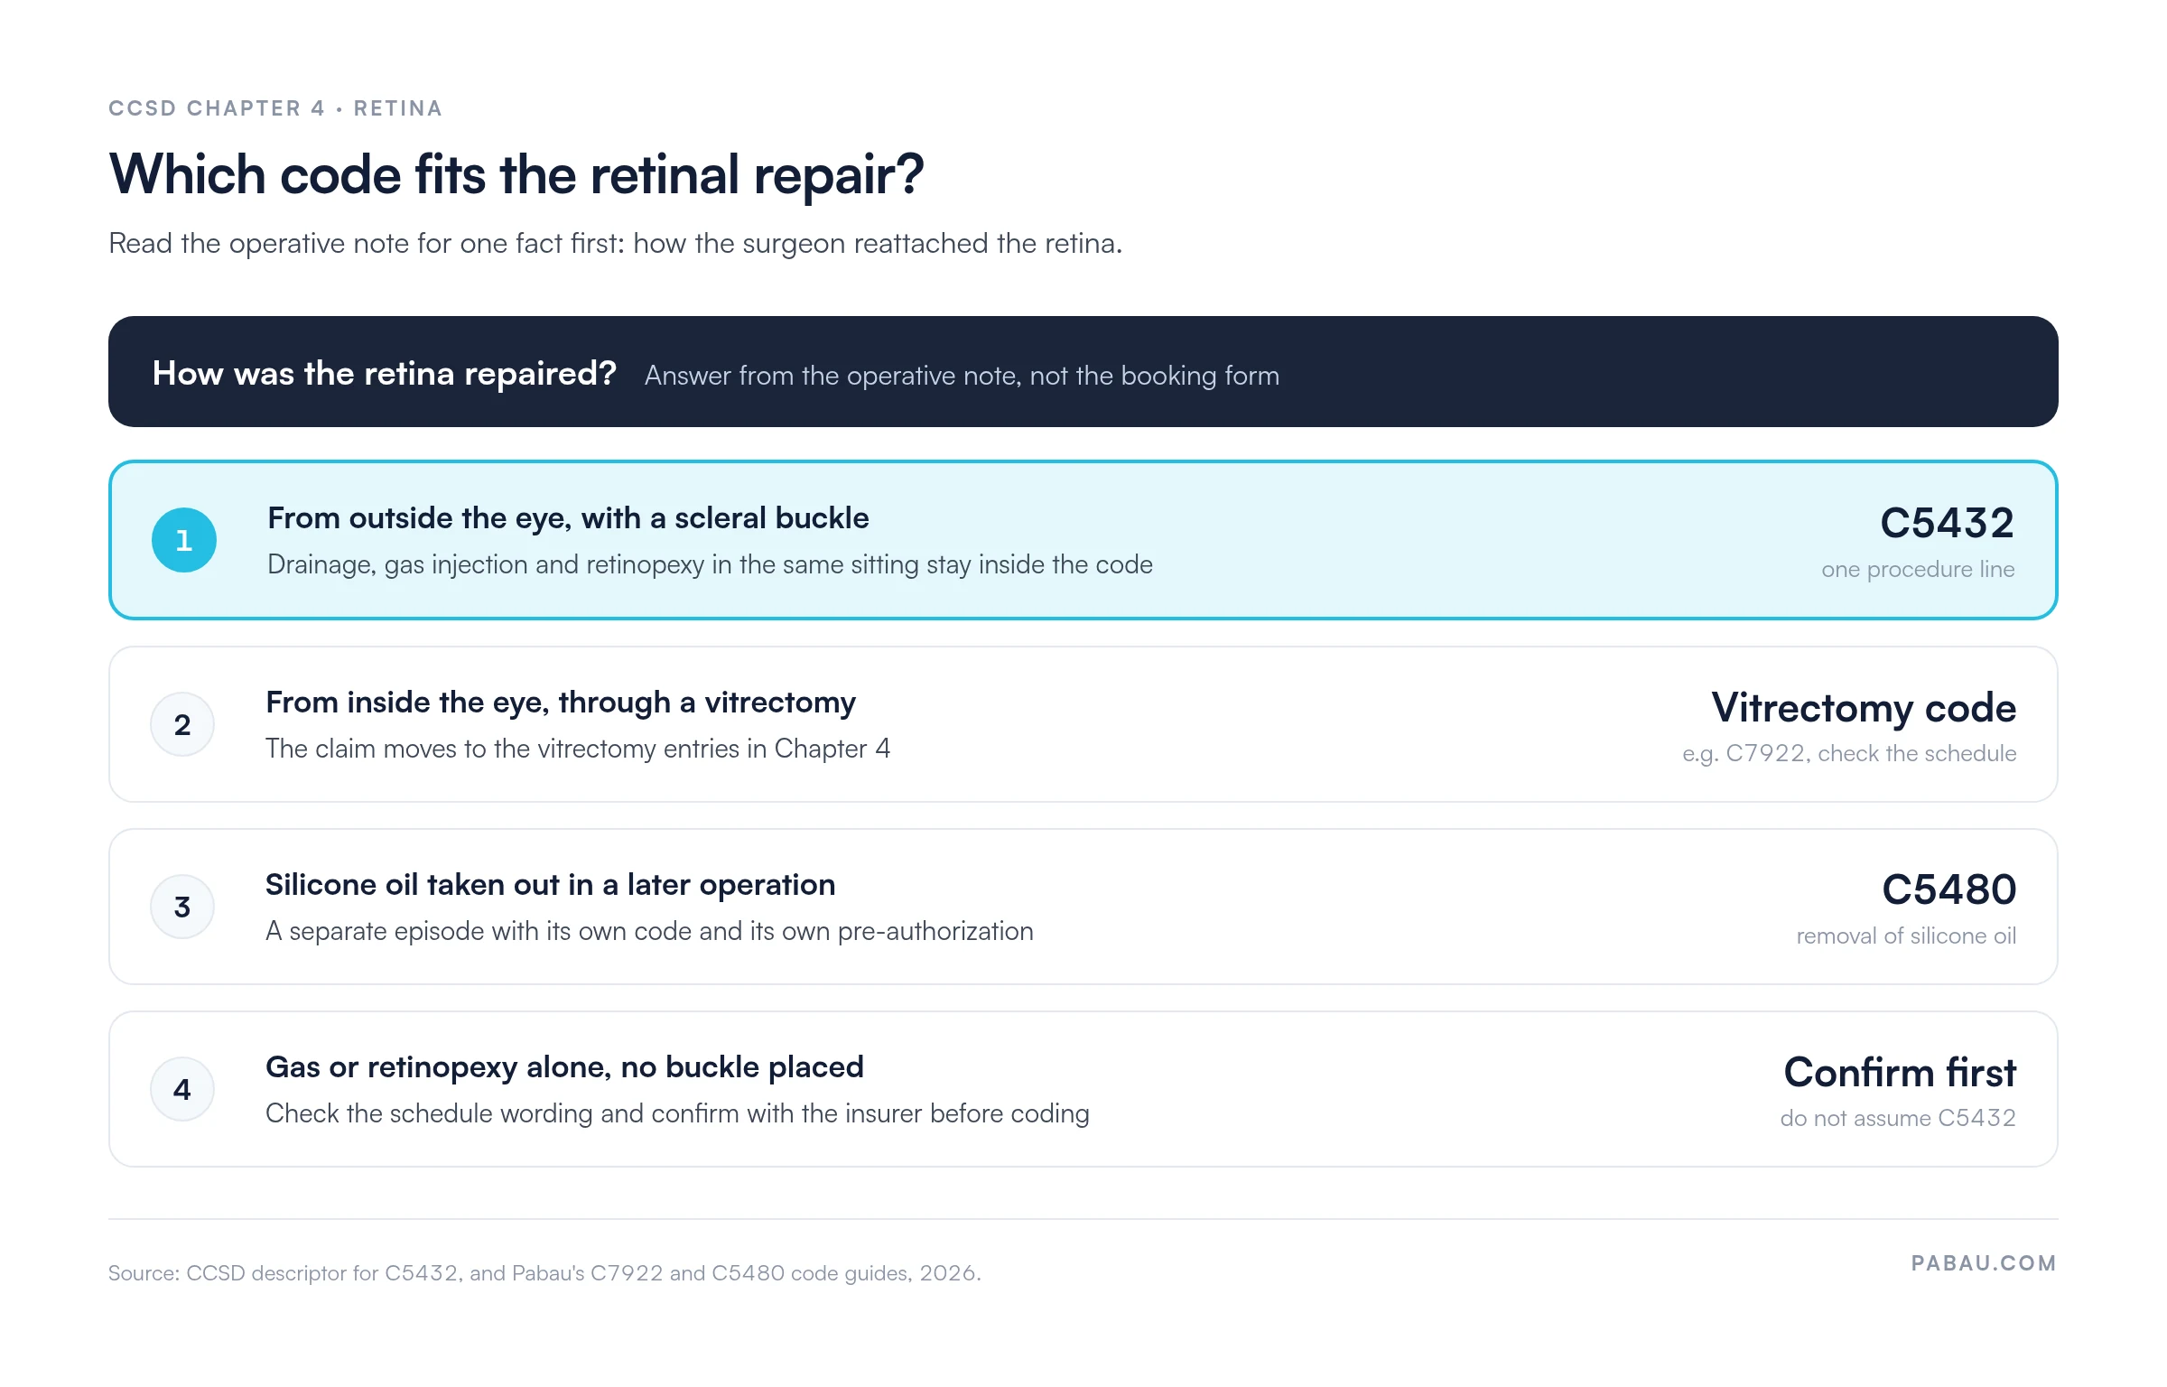Click the 'Vitrectomy code' label

coord(1864,707)
